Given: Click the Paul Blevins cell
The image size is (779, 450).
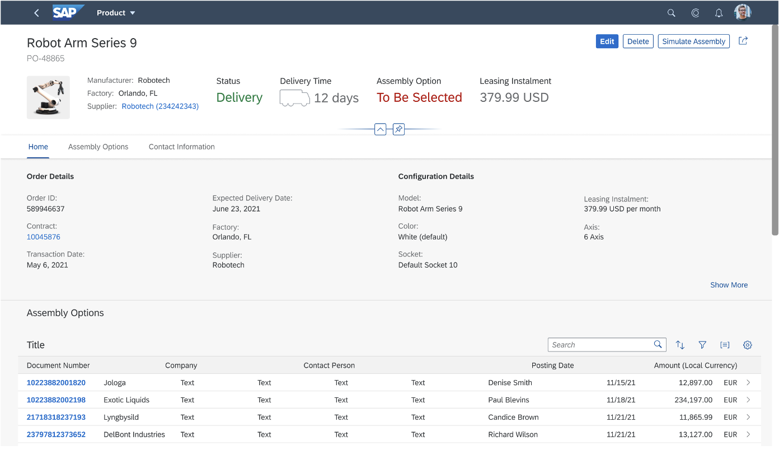Looking at the screenshot, I should click(x=509, y=400).
